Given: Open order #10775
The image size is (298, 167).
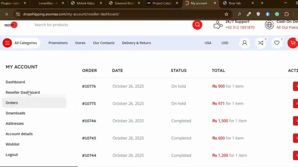Looking at the screenshot, I should tap(89, 104).
